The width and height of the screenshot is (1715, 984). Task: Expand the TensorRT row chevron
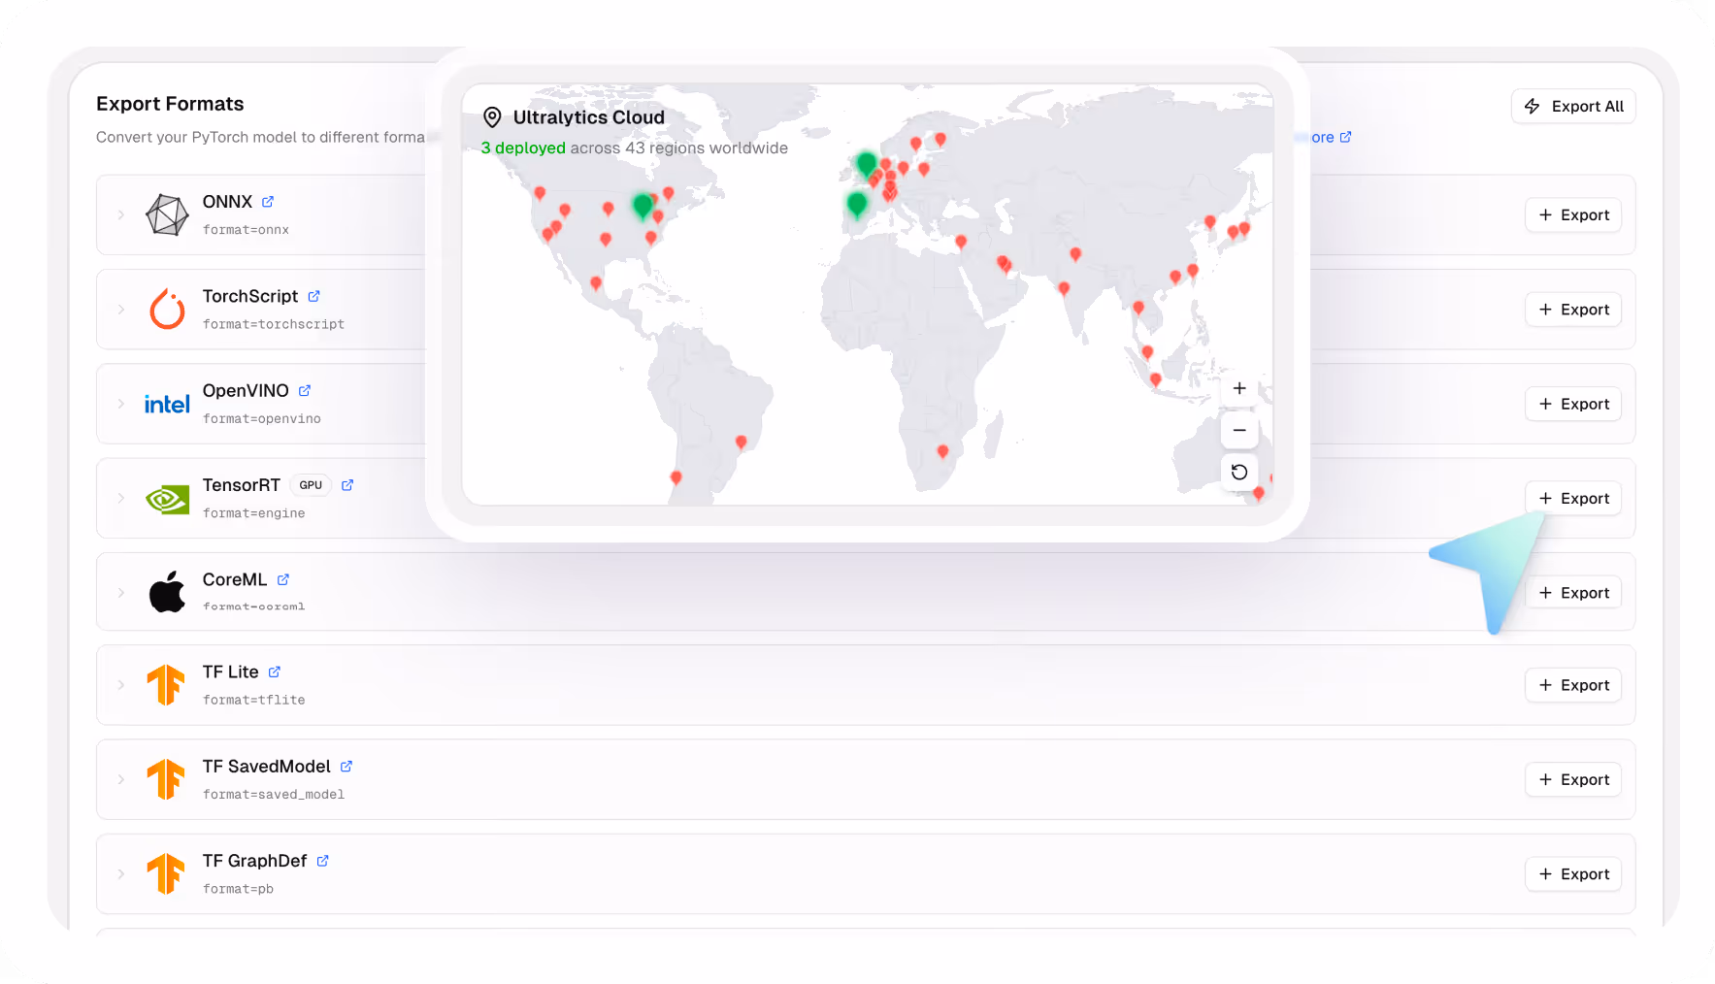click(x=120, y=498)
